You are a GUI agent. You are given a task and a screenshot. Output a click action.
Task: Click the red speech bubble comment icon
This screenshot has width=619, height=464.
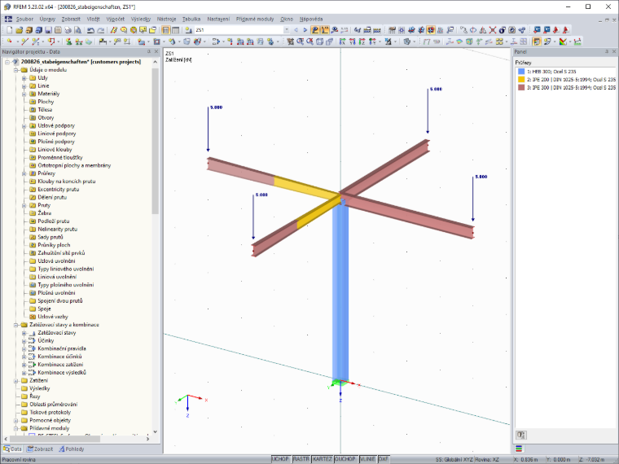click(124, 30)
